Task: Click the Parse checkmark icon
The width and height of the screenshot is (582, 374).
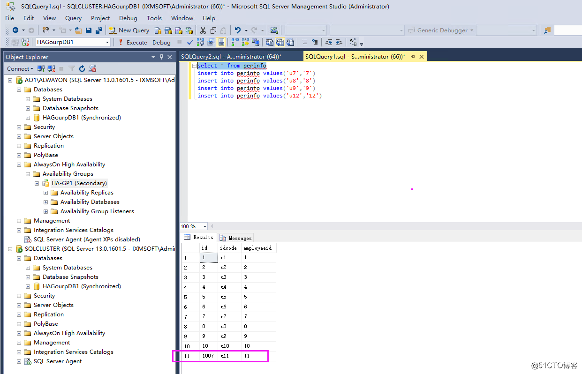Action: click(x=190, y=42)
